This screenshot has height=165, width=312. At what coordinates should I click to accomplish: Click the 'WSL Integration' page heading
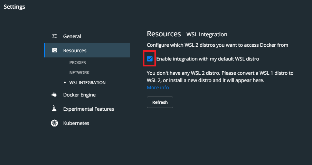207,34
